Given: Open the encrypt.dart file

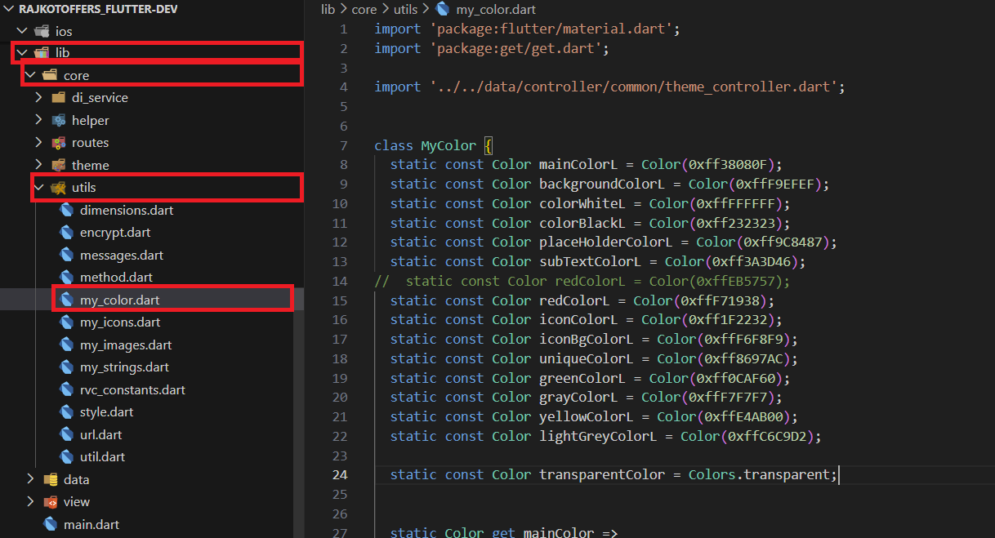Looking at the screenshot, I should (x=115, y=232).
